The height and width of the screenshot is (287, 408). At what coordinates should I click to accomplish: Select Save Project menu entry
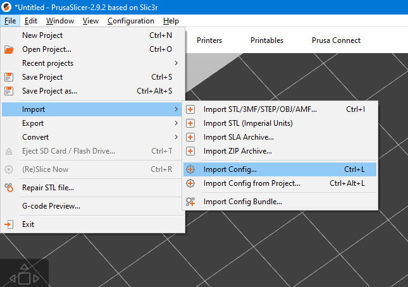[x=92, y=77]
